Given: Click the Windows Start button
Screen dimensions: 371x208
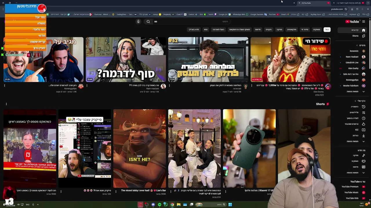Looking at the screenshot, I should point(230,205).
